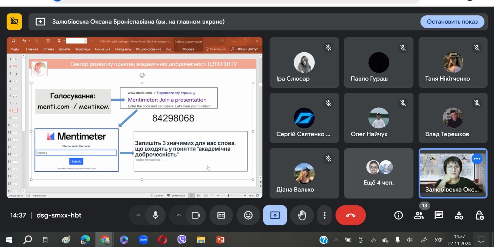Screen dimensions: 494x247
Task: Click the red leave call button
Action: (x=350, y=215)
